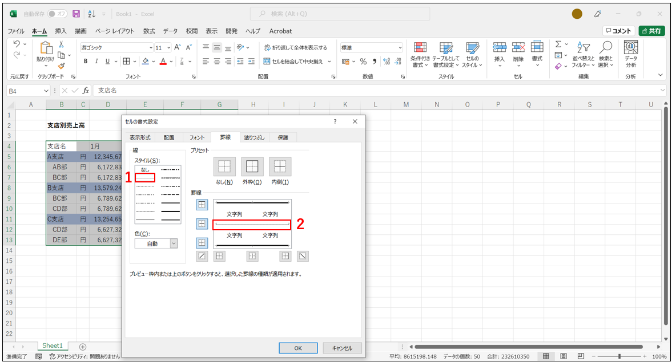672x362 pixels.
Task: Click the 共有 (Share) button
Action: (x=651, y=31)
